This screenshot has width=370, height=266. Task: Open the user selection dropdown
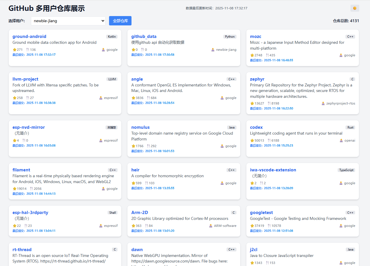pos(68,21)
